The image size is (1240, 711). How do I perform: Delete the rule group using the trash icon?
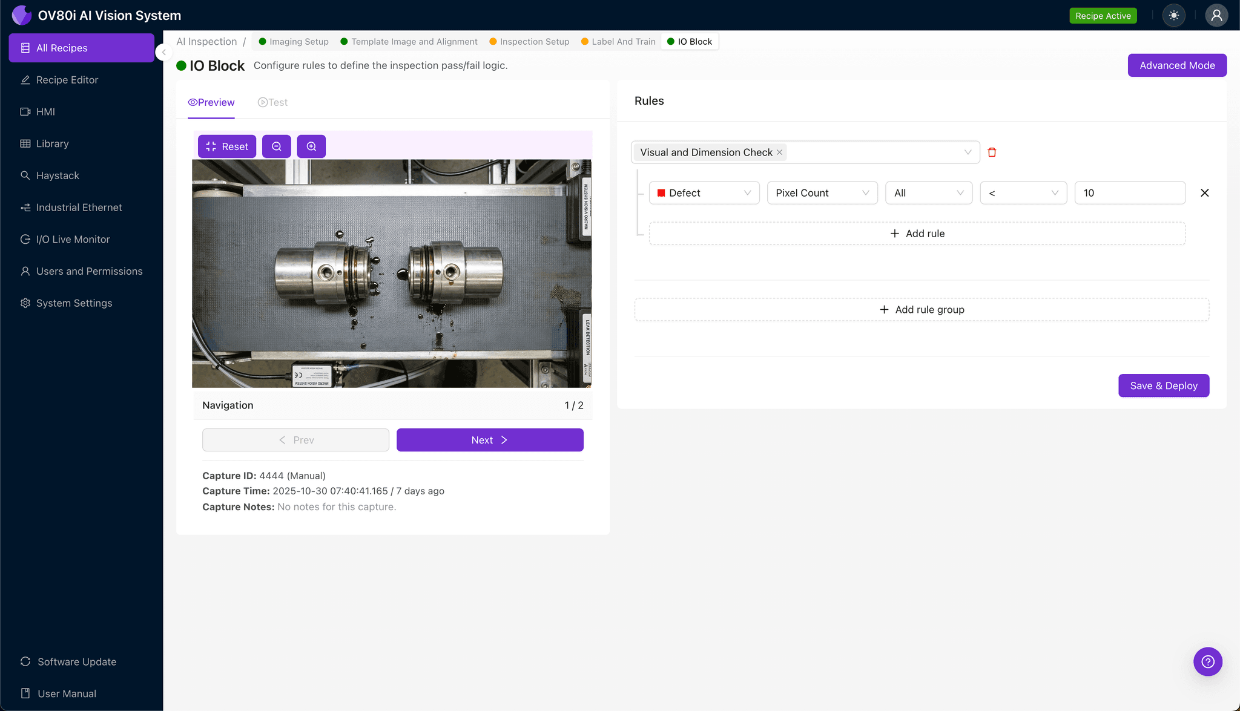pos(992,152)
